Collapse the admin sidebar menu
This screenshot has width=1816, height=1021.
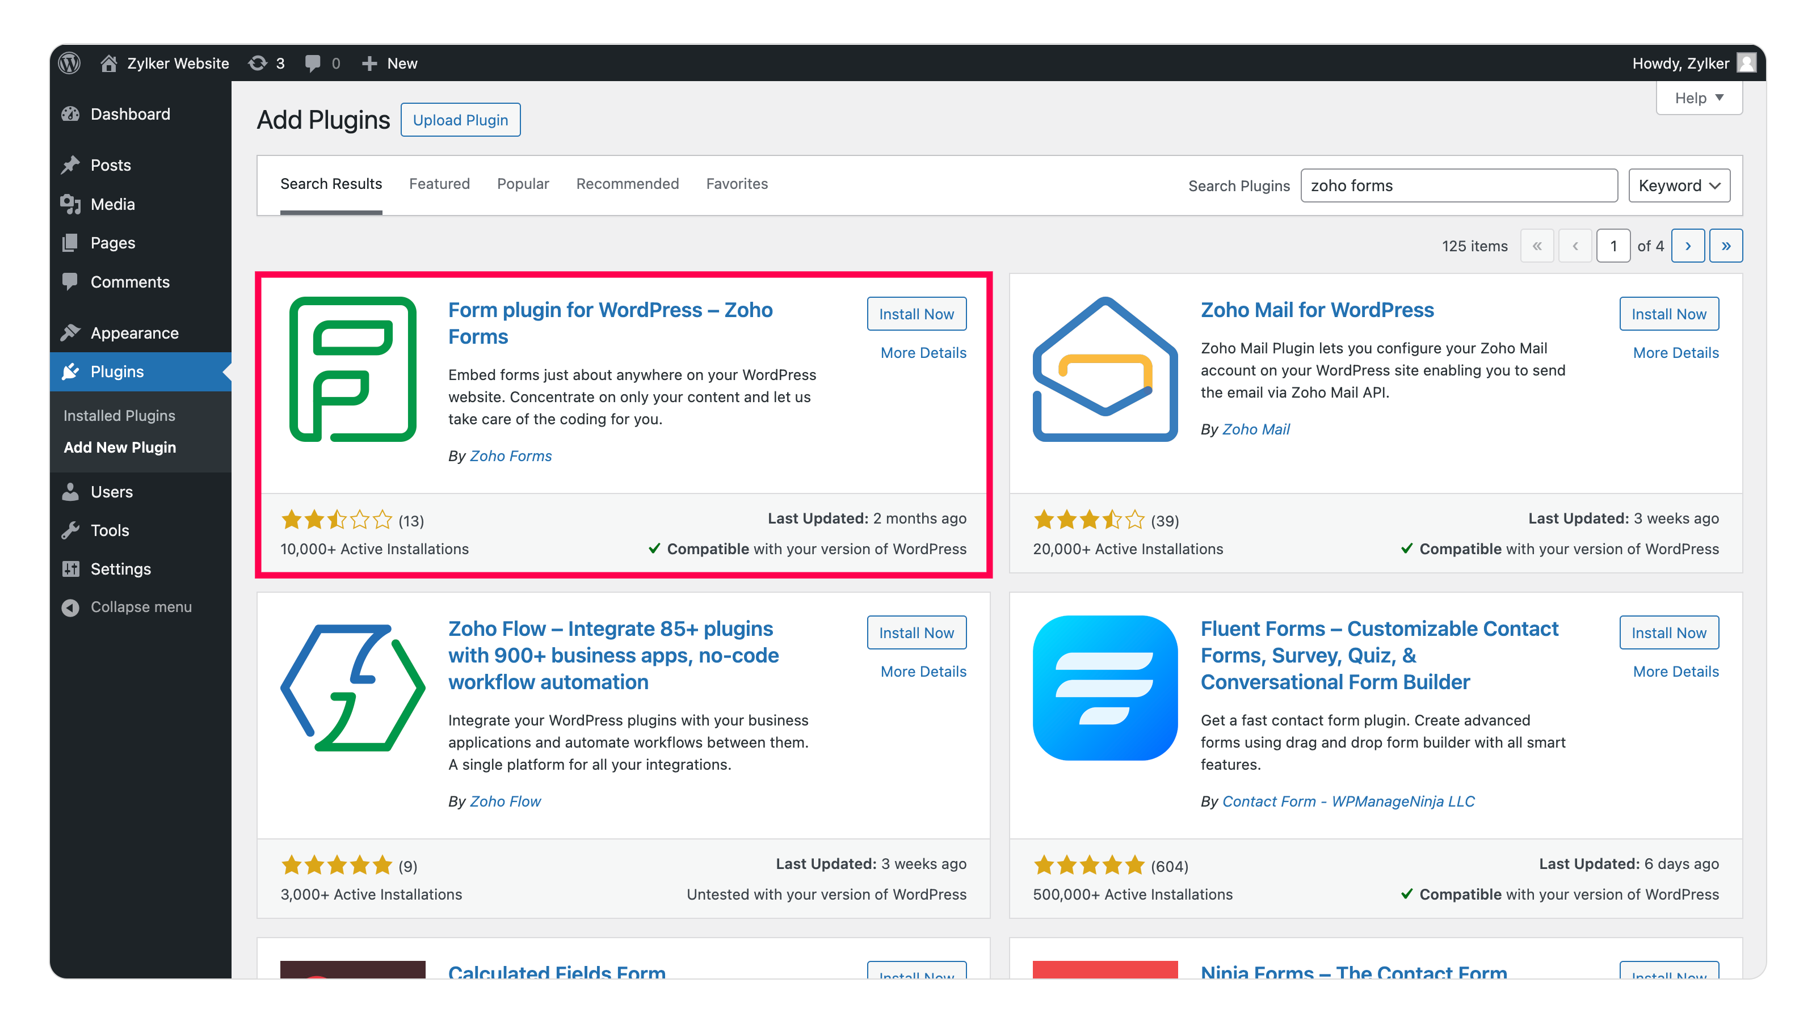[127, 607]
